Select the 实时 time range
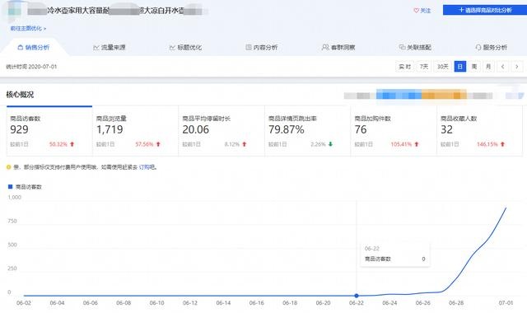The height and width of the screenshot is (313, 527). 404,67
